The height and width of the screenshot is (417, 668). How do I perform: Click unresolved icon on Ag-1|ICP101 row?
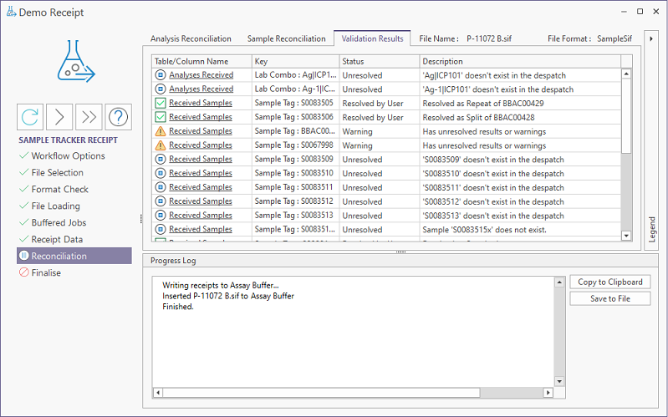[x=161, y=89]
